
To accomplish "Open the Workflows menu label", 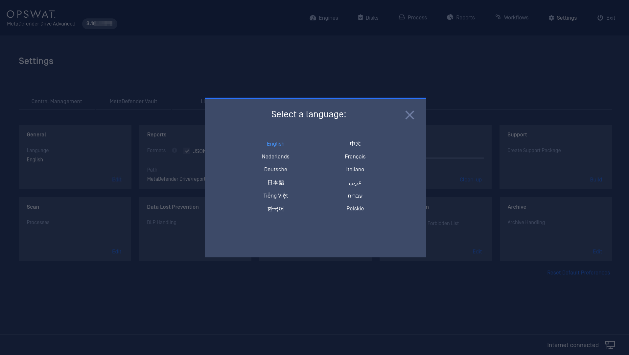I will pyautogui.click(x=516, y=17).
